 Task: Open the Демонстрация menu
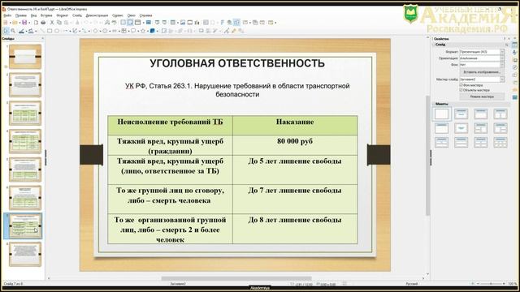(x=97, y=15)
